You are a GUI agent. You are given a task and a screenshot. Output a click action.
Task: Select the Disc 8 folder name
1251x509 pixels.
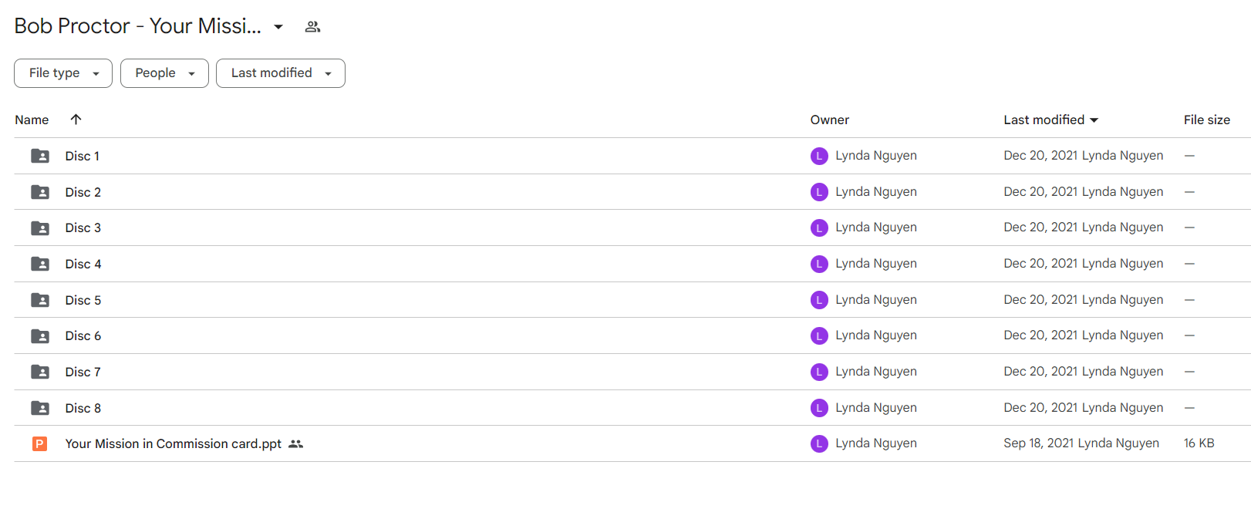[x=83, y=408]
